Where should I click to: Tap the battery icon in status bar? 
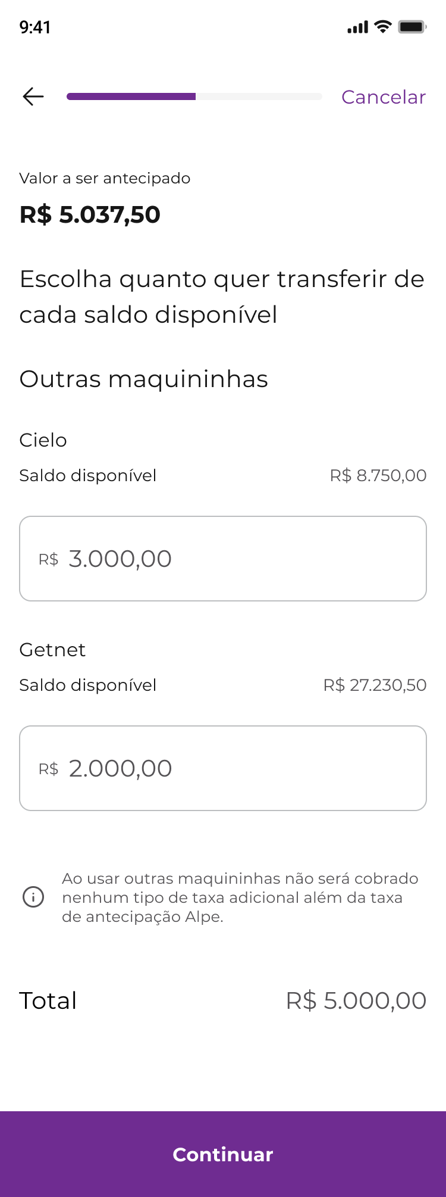(x=412, y=27)
